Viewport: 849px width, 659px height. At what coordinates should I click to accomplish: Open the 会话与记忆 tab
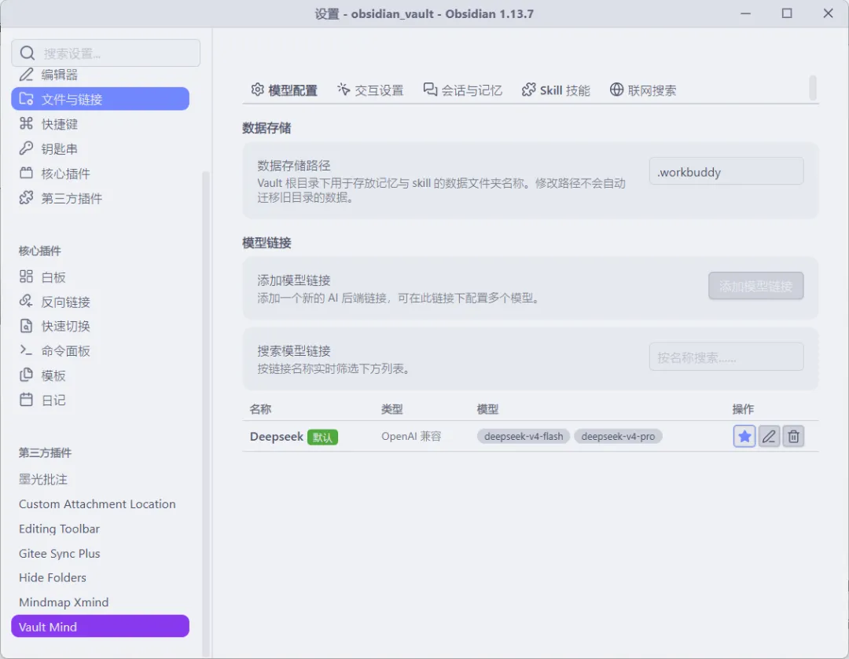462,90
